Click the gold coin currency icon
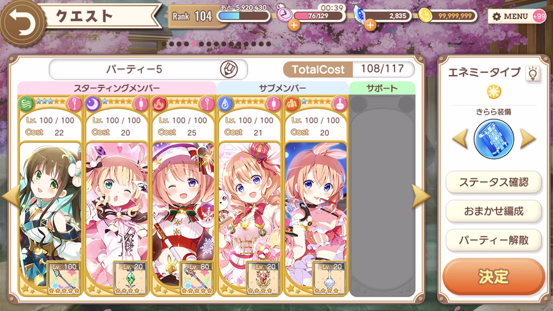The width and height of the screenshot is (553, 311). point(426,16)
